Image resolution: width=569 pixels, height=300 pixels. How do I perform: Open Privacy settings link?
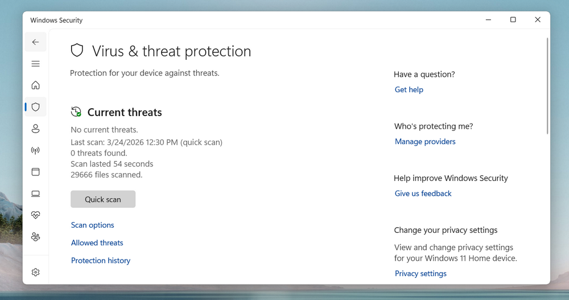tap(420, 274)
